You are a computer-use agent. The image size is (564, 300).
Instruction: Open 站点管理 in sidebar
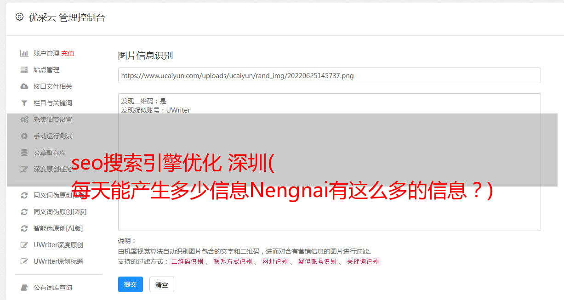(x=46, y=70)
